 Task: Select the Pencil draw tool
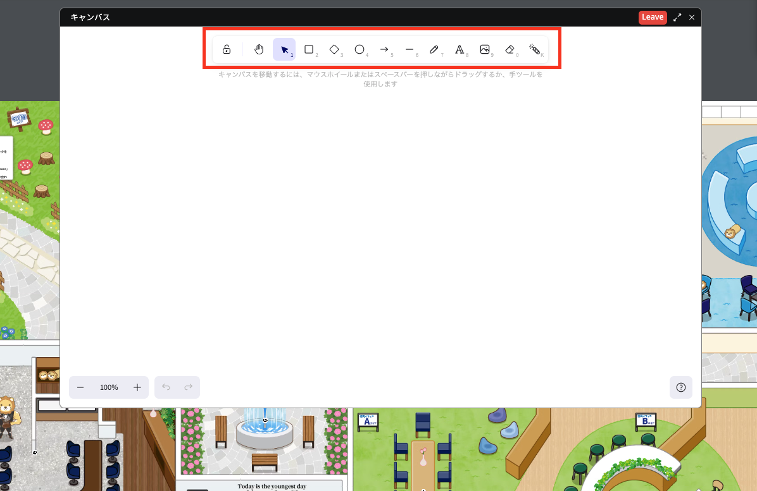434,49
